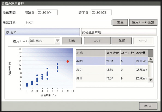Sort by the 名称 column header

pyautogui.click(x=91, y=53)
